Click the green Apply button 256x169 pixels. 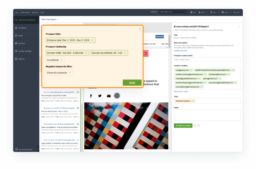[x=132, y=83]
